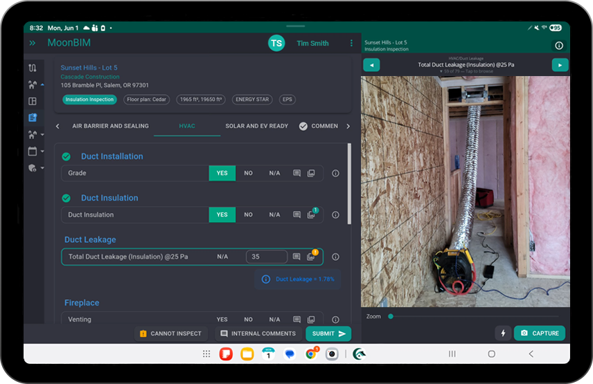593x384 pixels.
Task: Expand the calendar sidebar dropdown arrow
Action: (42, 151)
